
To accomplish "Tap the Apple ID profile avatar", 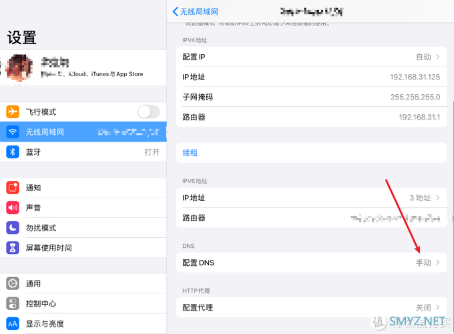I will 19,67.
